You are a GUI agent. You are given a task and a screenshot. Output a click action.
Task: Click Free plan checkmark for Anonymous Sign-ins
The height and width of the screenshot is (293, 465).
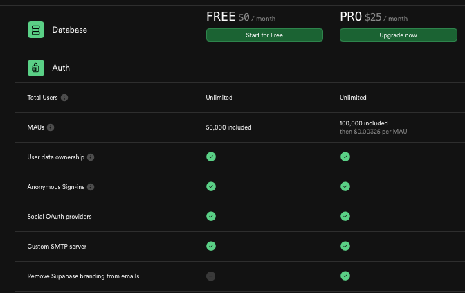point(211,186)
